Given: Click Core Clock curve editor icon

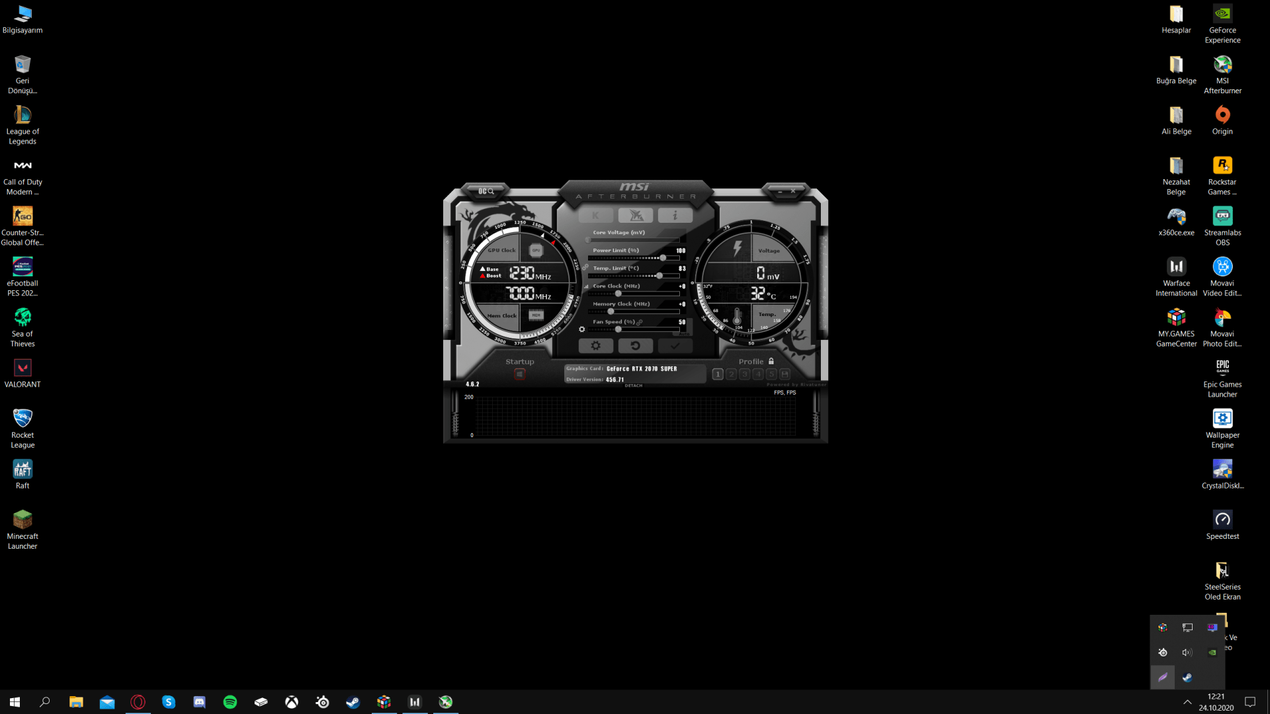Looking at the screenshot, I should 586,287.
